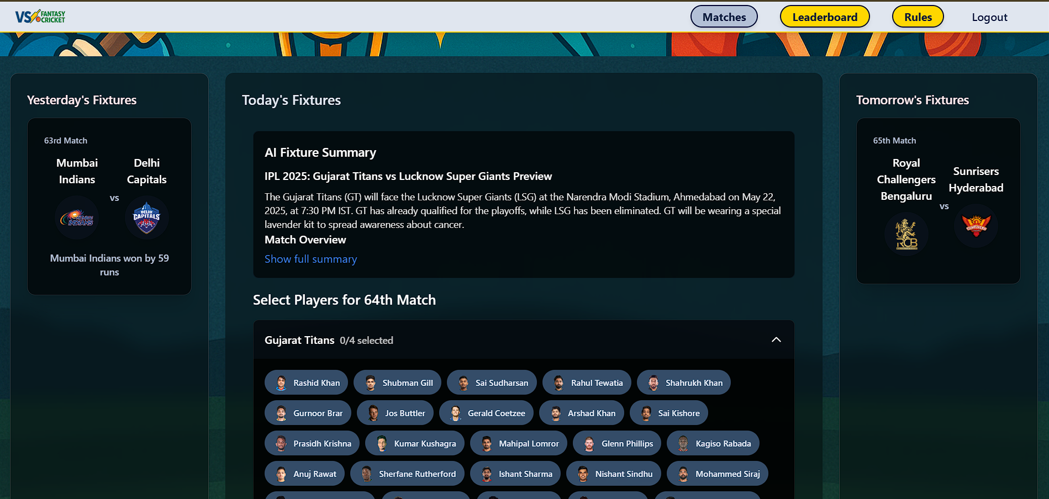Toggle Mohammed Siraj player selection
This screenshot has height=499, width=1049.
(717, 474)
